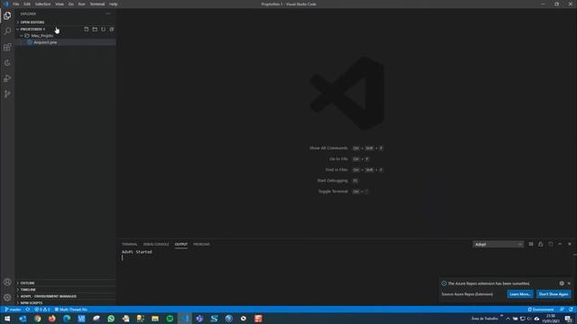The image size is (577, 324).
Task: Click the master branch status item
Action: click(13, 310)
